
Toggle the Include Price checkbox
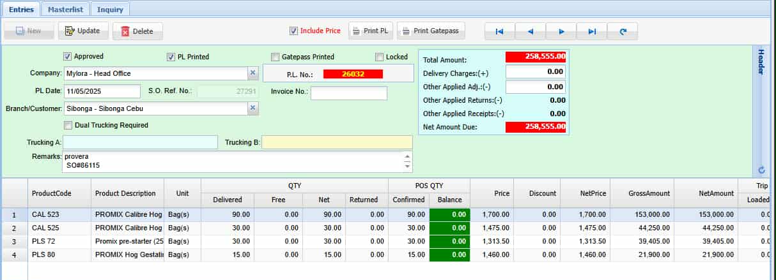pyautogui.click(x=294, y=31)
